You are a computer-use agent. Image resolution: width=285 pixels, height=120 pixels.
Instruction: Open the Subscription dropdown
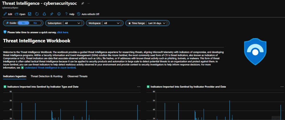point(72,23)
